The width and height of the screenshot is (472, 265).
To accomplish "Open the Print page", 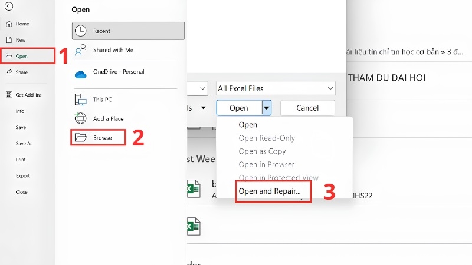I will pyautogui.click(x=21, y=160).
